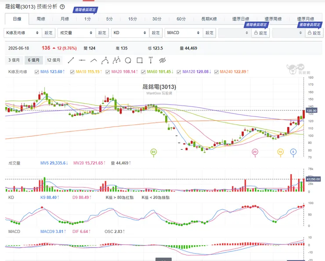Click the 41250.00 volume axis label

(313, 179)
